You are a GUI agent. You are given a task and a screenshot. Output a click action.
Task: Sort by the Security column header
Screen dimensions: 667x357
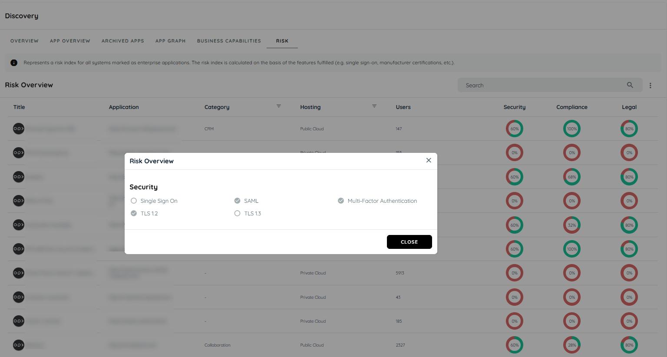[x=515, y=107]
